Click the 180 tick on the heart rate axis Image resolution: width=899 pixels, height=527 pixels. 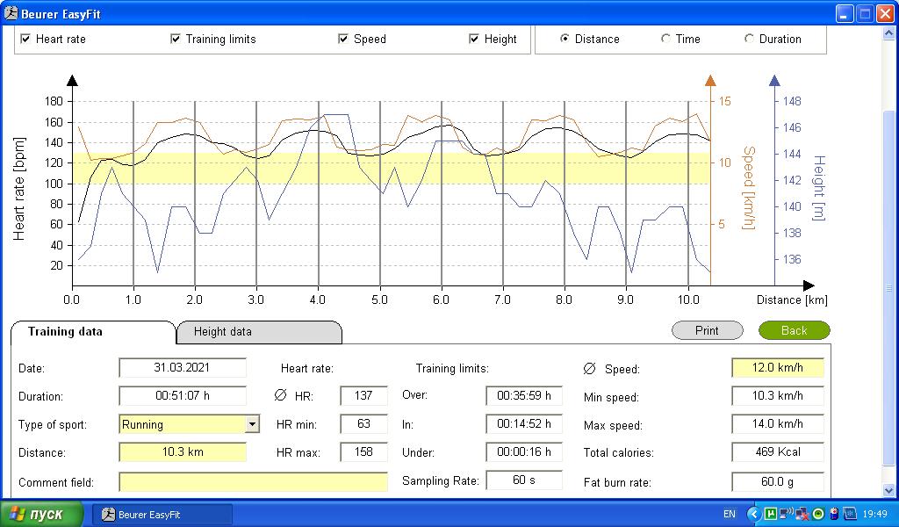click(x=54, y=102)
